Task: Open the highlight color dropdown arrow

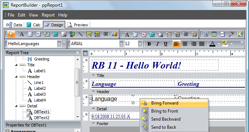Action: pos(231,44)
